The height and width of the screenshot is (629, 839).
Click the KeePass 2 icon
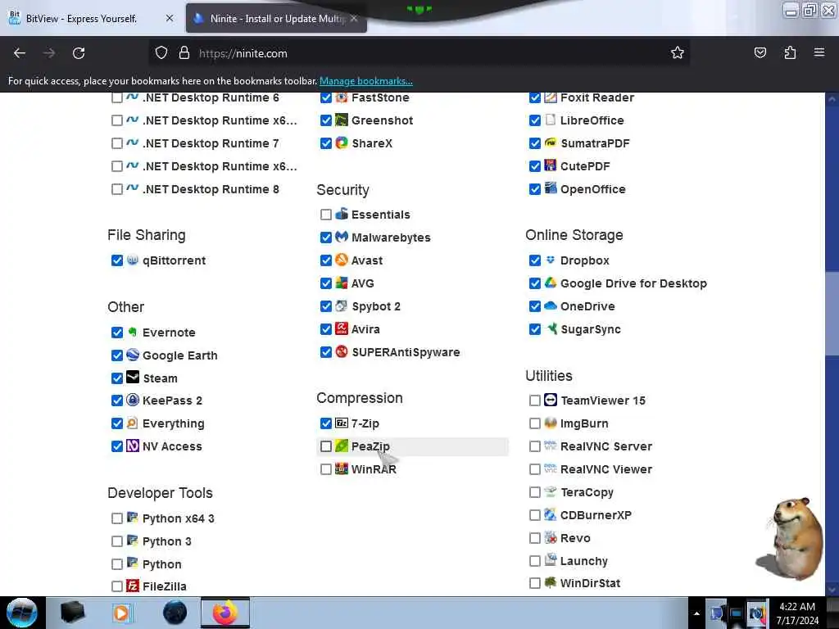[x=133, y=400]
